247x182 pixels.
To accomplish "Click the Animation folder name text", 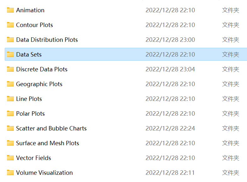I will click(x=30, y=10).
